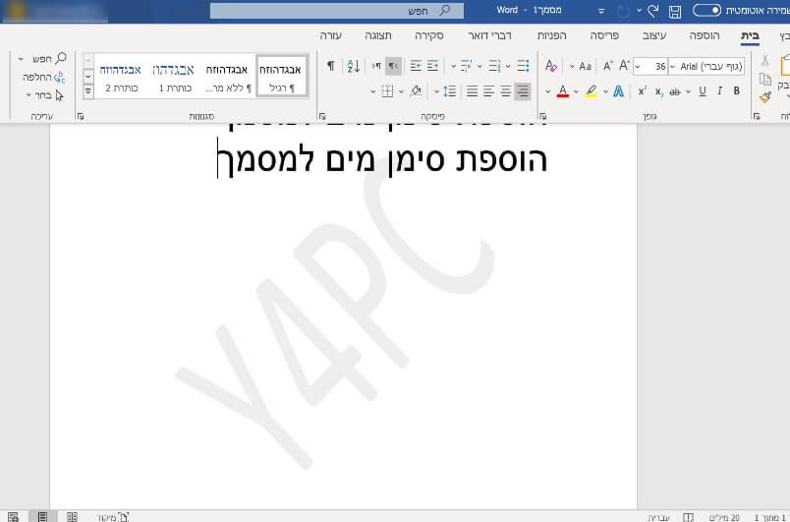790x522 pixels.
Task: Apply the Heading 2 (כותרת 2) style
Action: [121, 76]
